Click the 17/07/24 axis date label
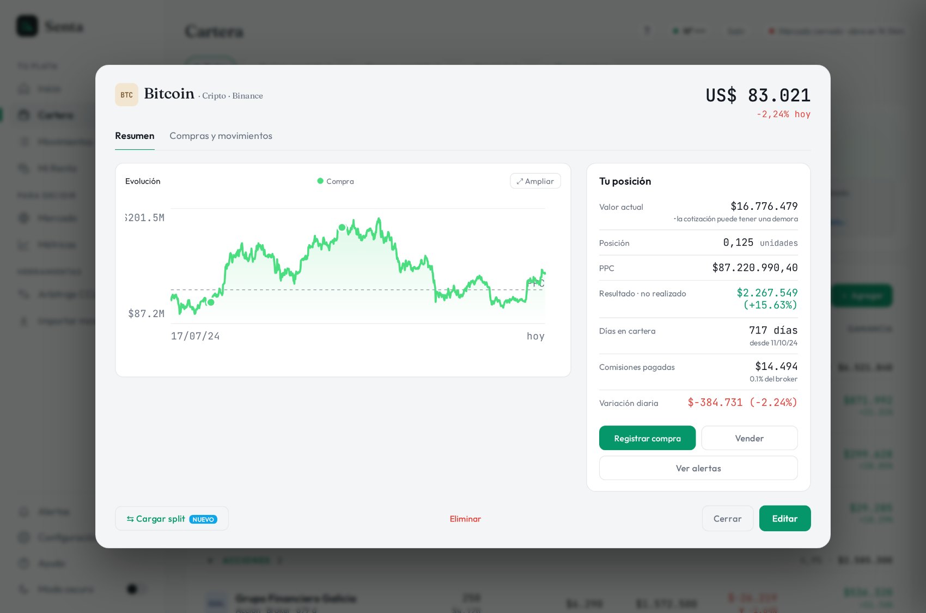The width and height of the screenshot is (926, 613). click(196, 336)
